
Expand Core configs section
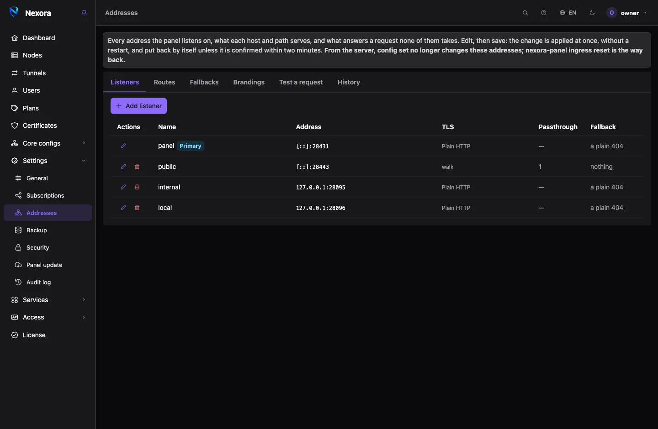[x=48, y=143]
